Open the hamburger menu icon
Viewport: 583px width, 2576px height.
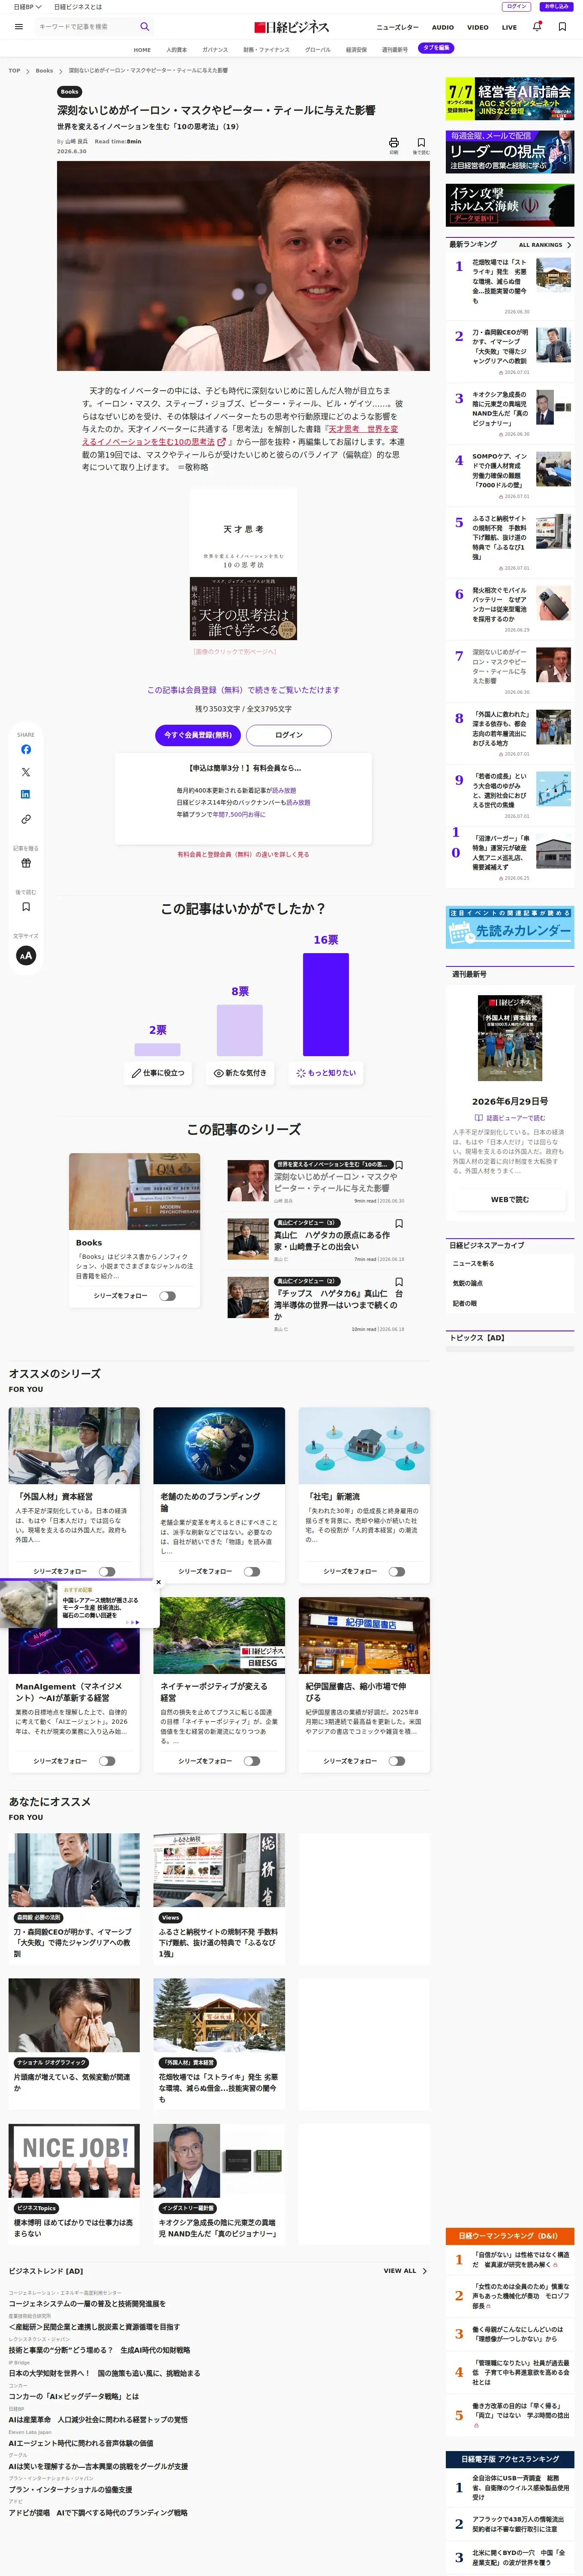[18, 27]
